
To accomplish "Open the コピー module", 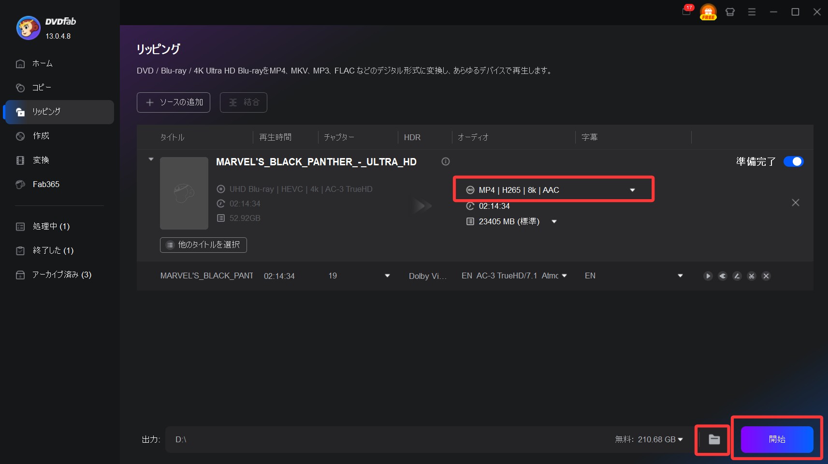I will click(x=59, y=88).
